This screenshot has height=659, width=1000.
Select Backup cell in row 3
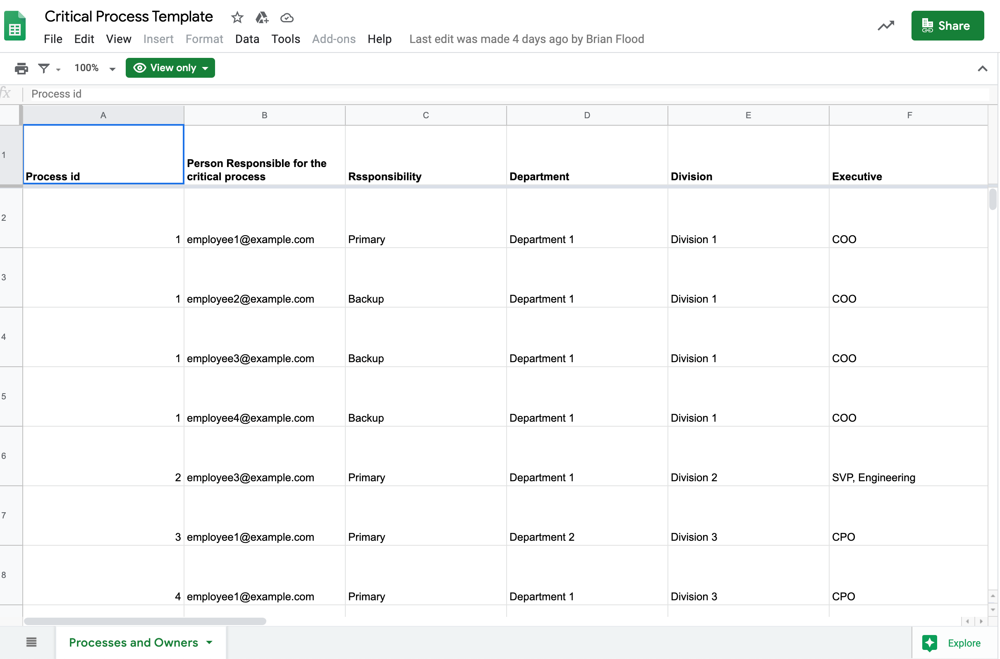[426, 277]
